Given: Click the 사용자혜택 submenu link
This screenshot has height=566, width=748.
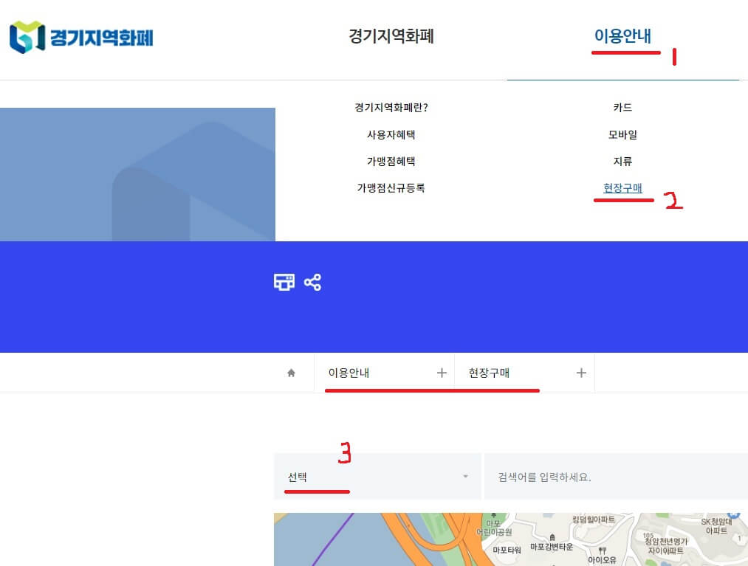Looking at the screenshot, I should 391,134.
